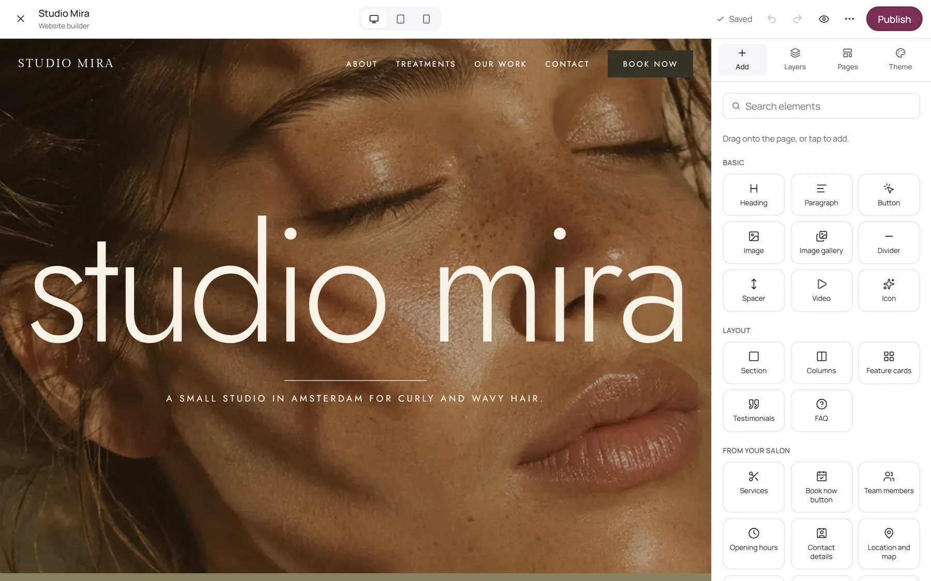Add a Divider element
The height and width of the screenshot is (581, 931).
point(888,243)
